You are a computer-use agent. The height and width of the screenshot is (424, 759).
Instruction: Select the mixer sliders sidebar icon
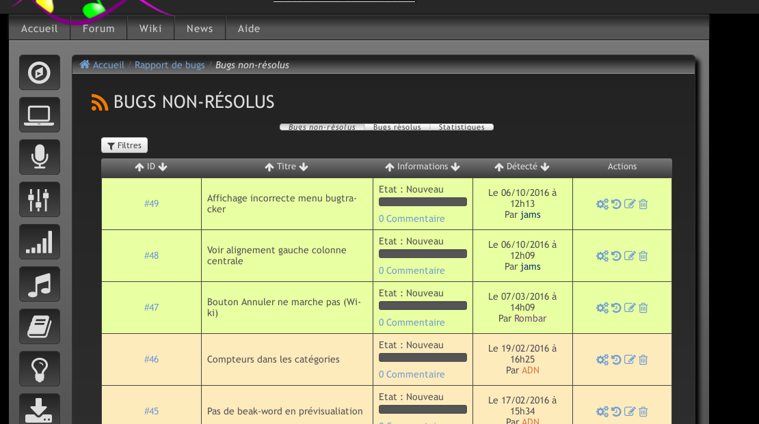click(39, 199)
